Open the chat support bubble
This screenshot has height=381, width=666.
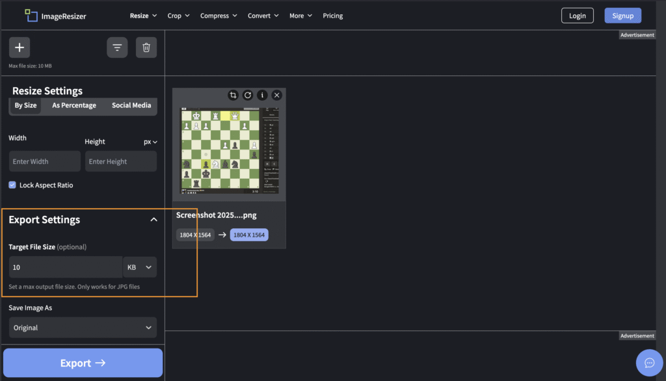click(x=648, y=362)
